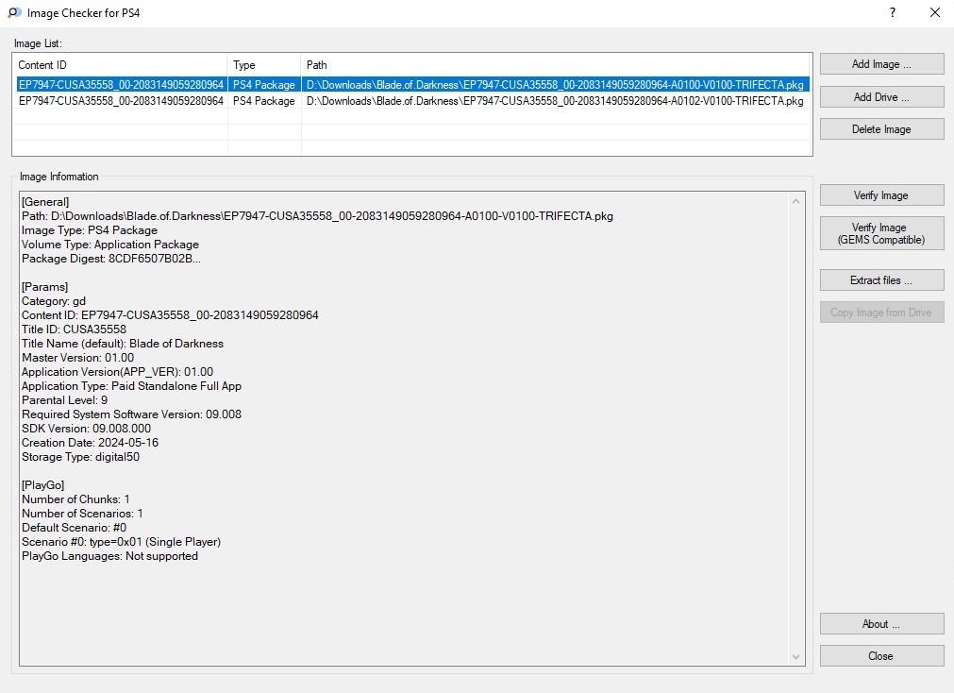Open the Extract files dialog
Image resolution: width=954 pixels, height=693 pixels.
click(881, 280)
